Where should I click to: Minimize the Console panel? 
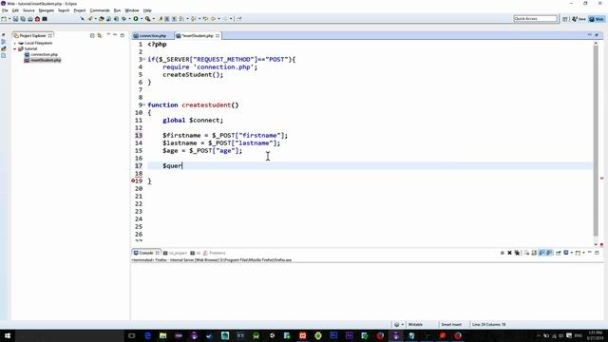point(590,253)
